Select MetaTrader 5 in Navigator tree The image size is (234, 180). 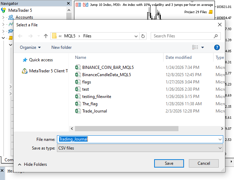pyautogui.click(x=20, y=10)
